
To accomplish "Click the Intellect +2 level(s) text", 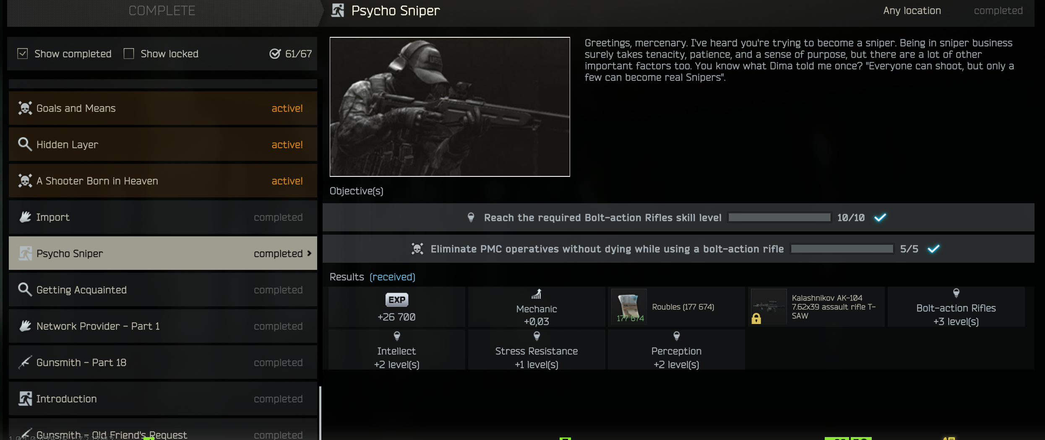I will [396, 358].
